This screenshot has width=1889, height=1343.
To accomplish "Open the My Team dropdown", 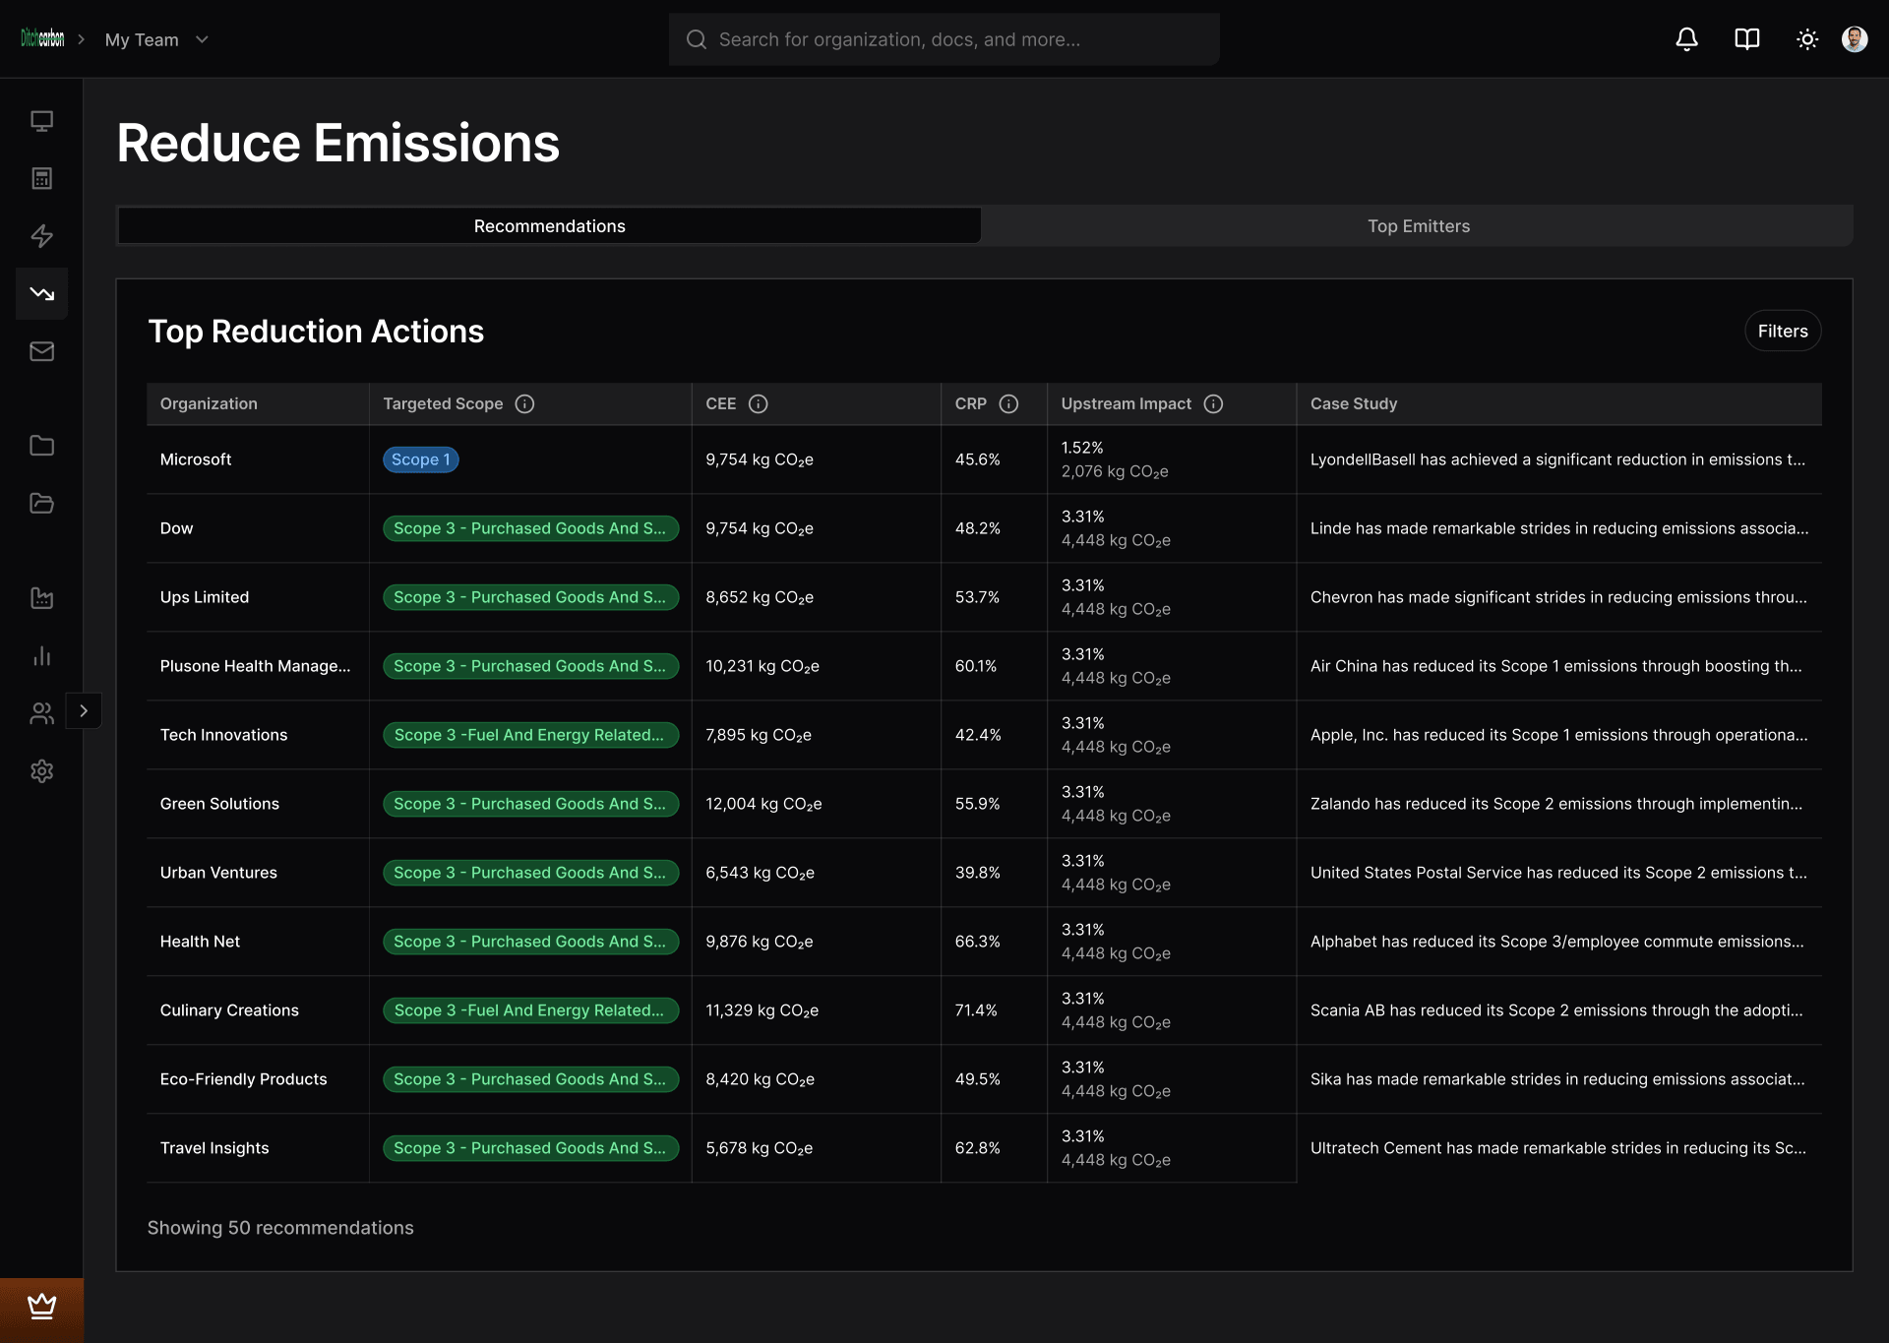I will pyautogui.click(x=156, y=39).
